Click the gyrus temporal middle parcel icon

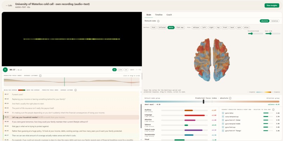[223, 123]
